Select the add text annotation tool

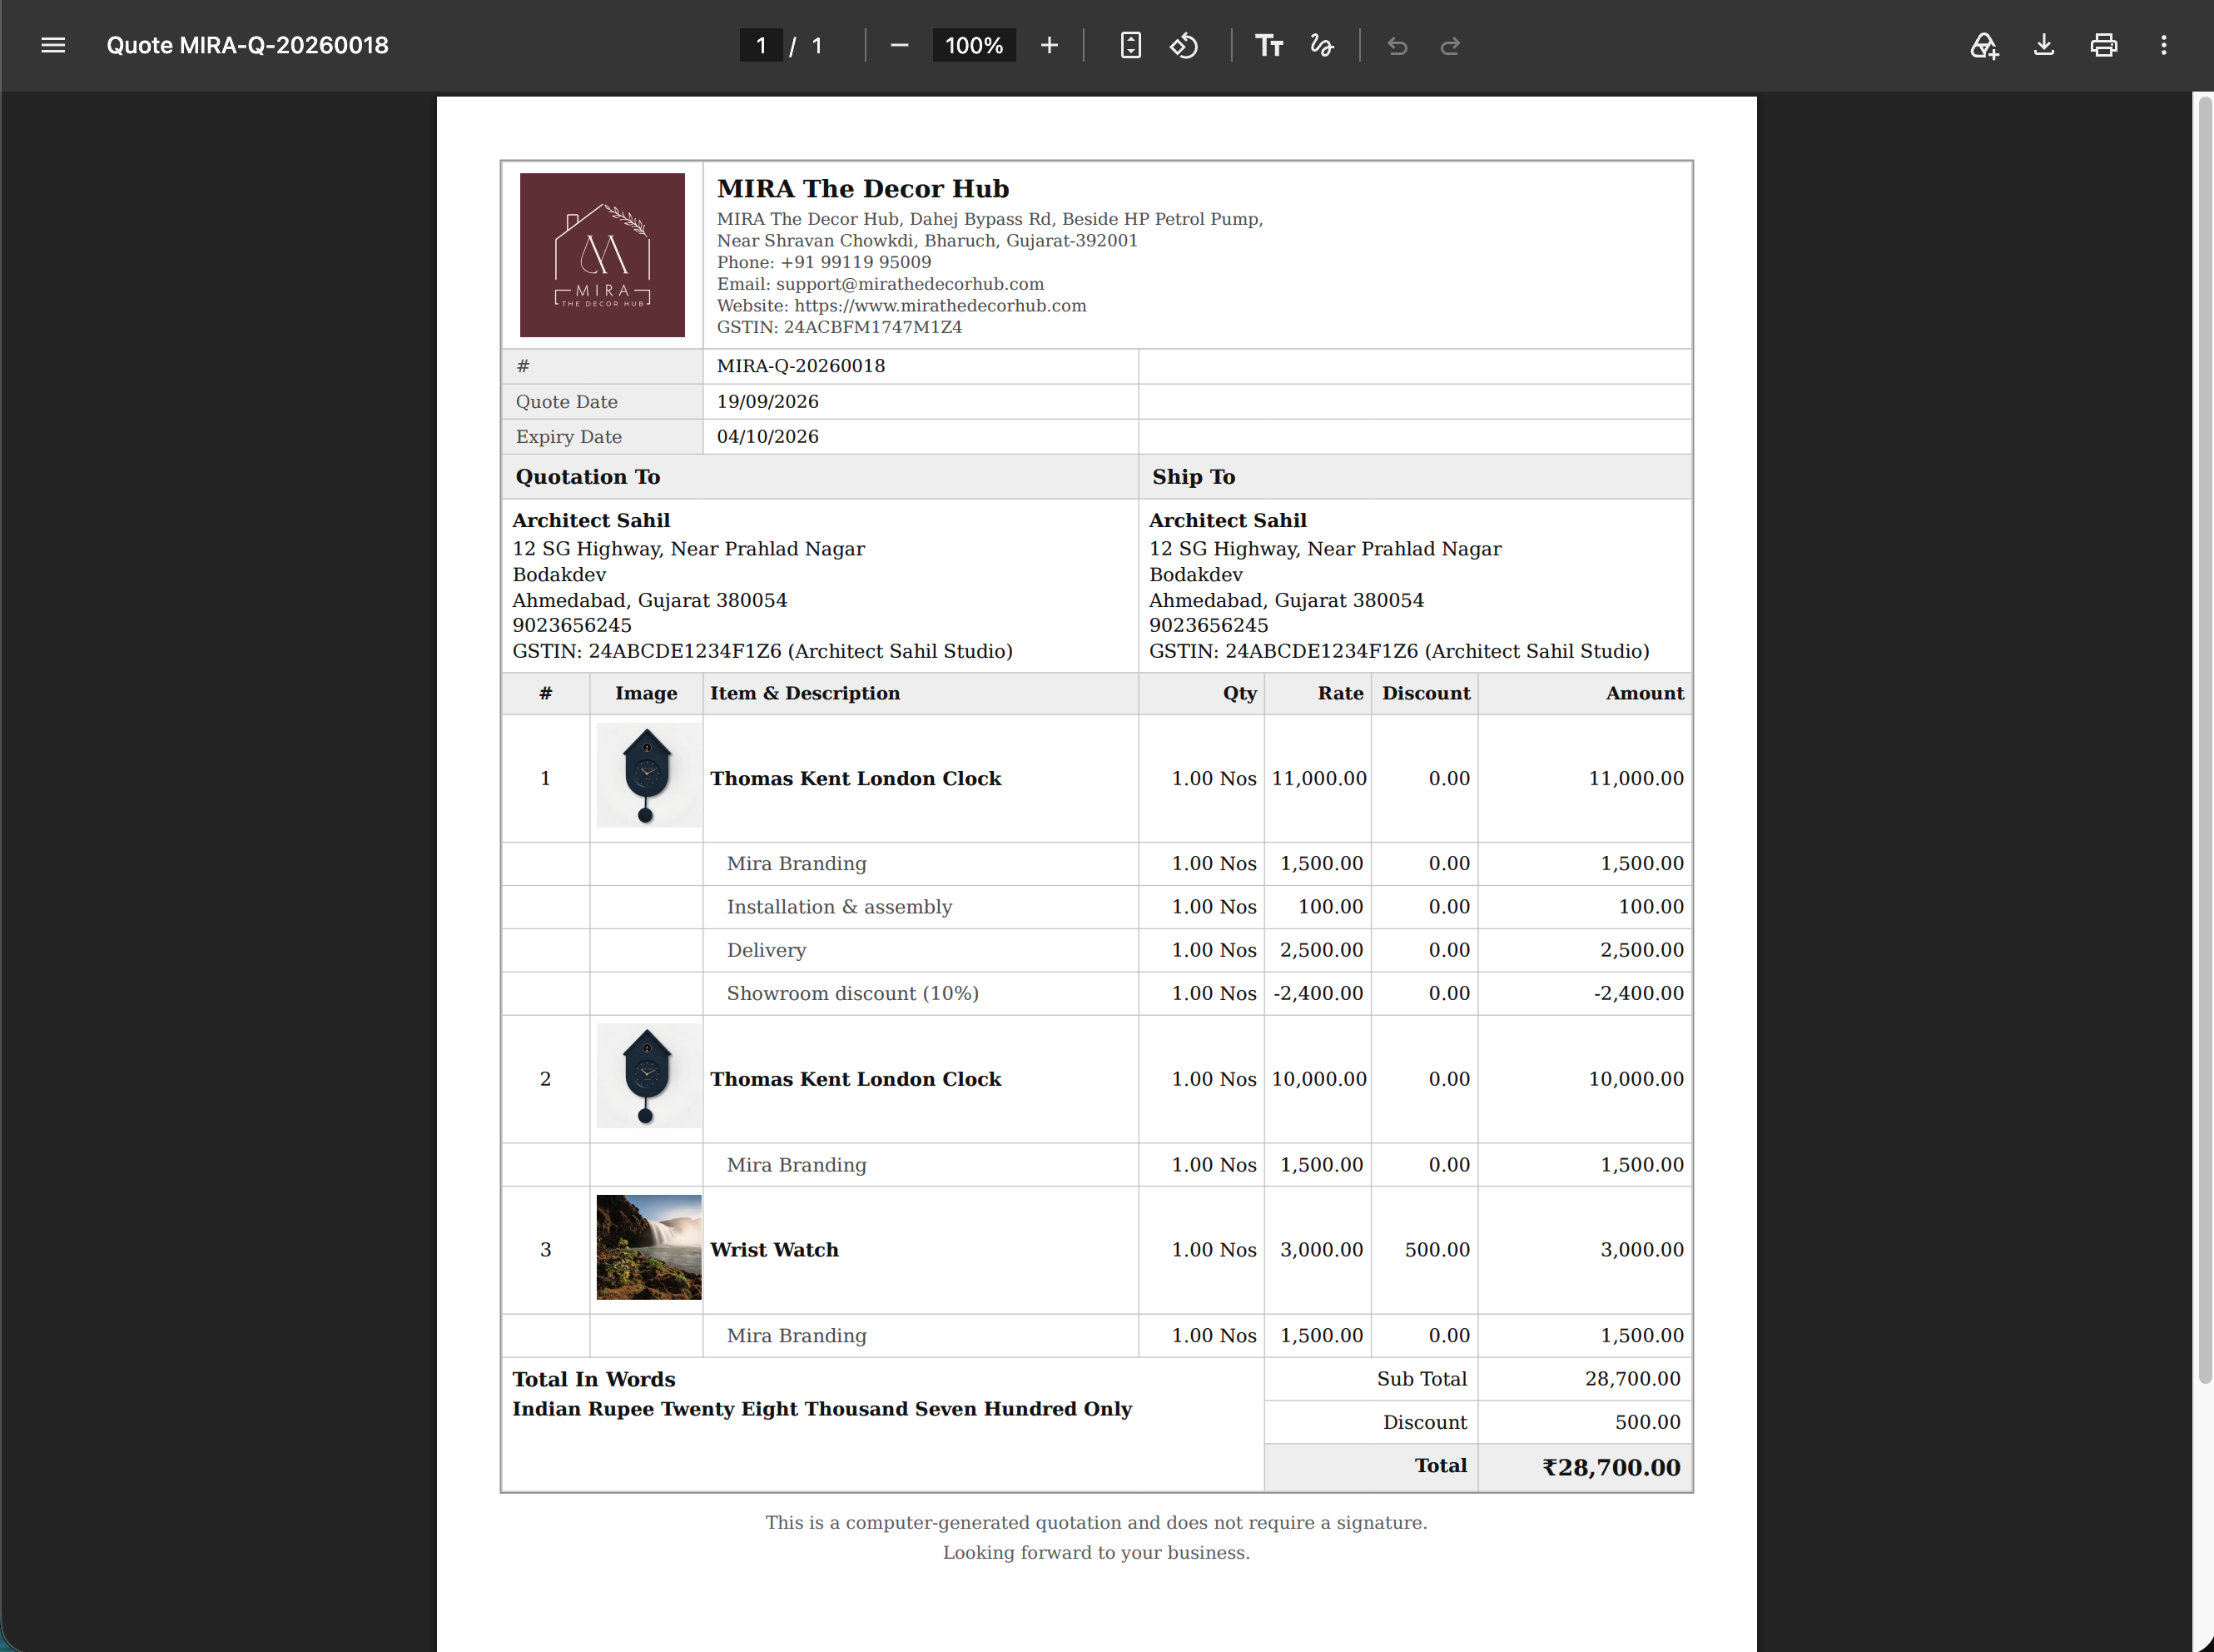1268,45
